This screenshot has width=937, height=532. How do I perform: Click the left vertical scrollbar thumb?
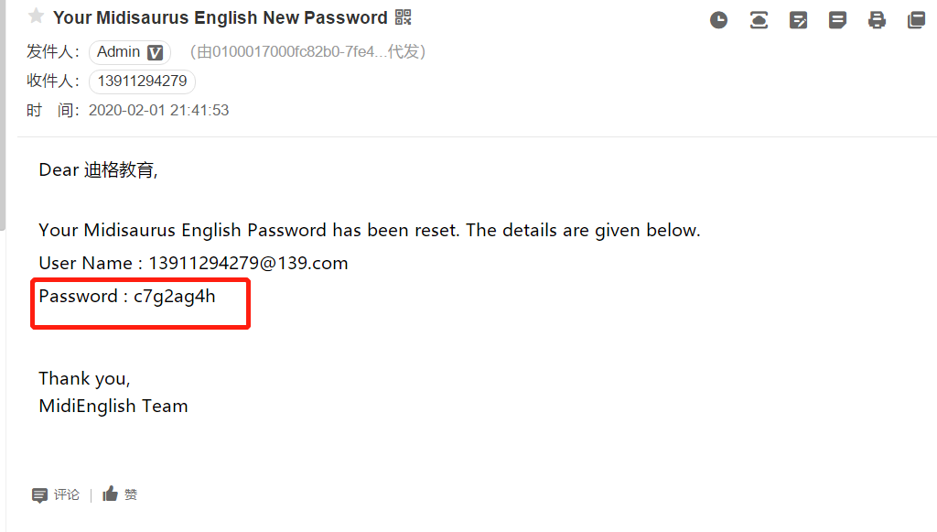pos(3,114)
